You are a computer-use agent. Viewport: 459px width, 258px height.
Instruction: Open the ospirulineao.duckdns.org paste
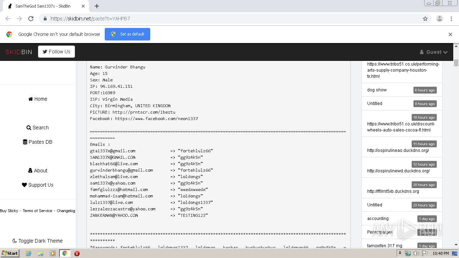coord(398,150)
